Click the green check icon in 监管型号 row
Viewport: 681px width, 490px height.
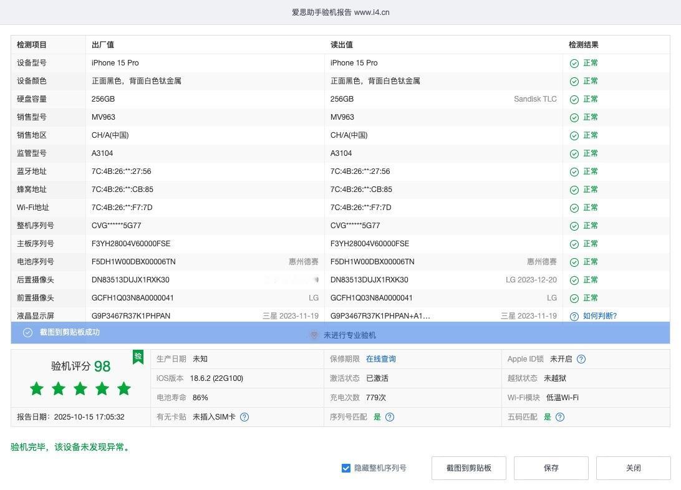[574, 154]
